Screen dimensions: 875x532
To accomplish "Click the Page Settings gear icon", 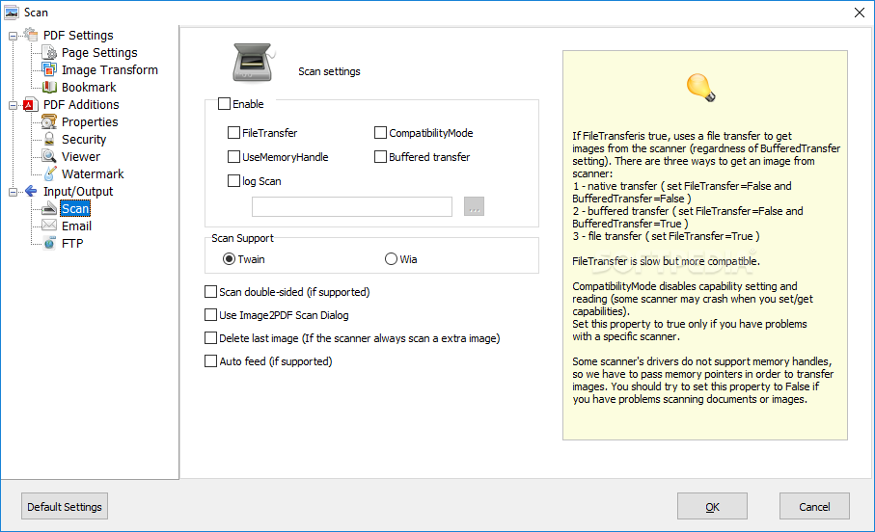I will click(49, 52).
